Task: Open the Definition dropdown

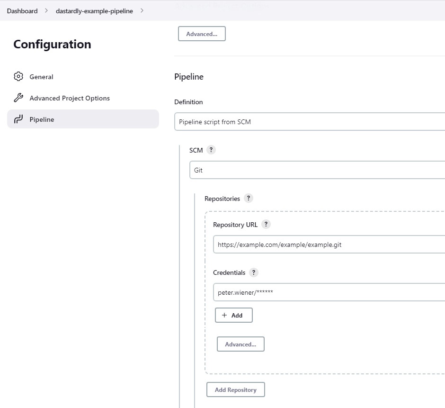Action: pyautogui.click(x=310, y=122)
